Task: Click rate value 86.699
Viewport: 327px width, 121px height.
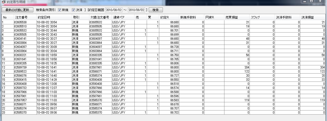Action: click(174, 34)
